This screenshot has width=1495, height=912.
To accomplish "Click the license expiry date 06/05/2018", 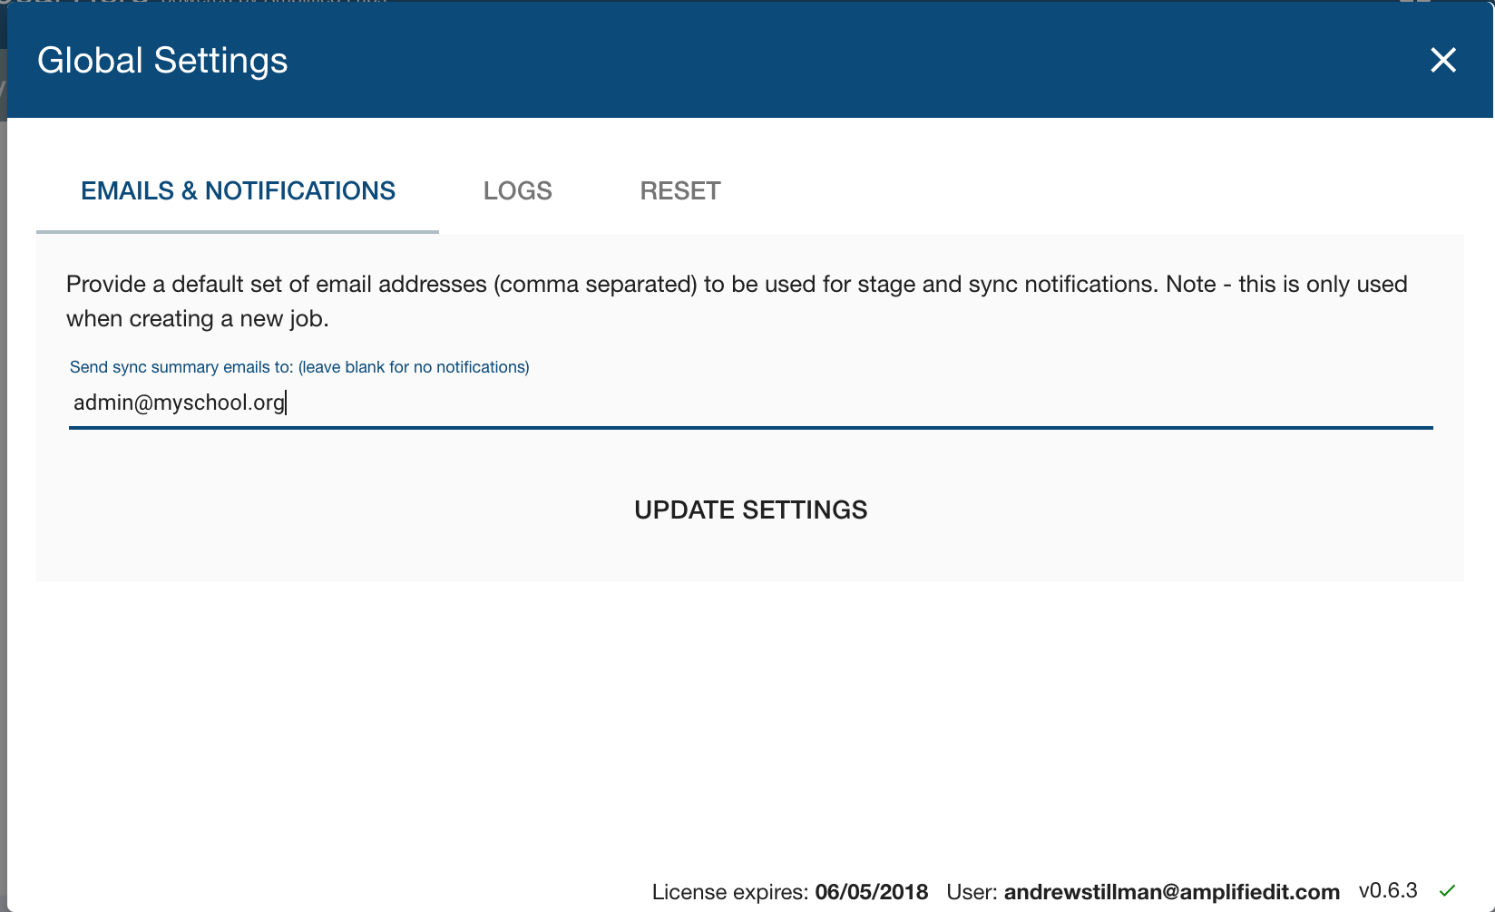I will click(x=871, y=892).
